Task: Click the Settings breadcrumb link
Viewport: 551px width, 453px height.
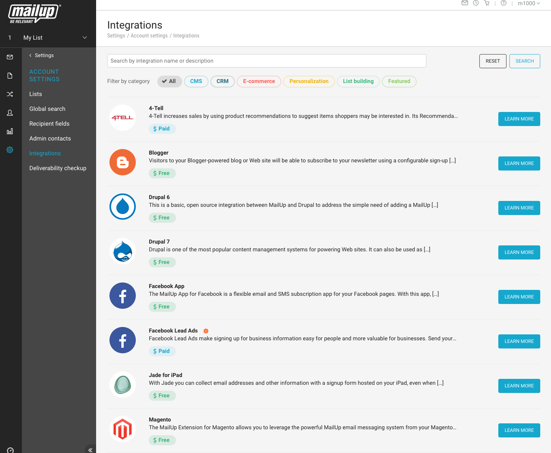Action: pos(116,36)
